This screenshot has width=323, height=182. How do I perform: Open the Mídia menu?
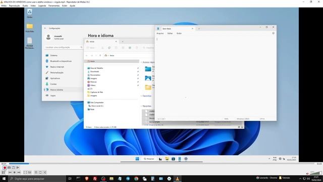(x=4, y=6)
